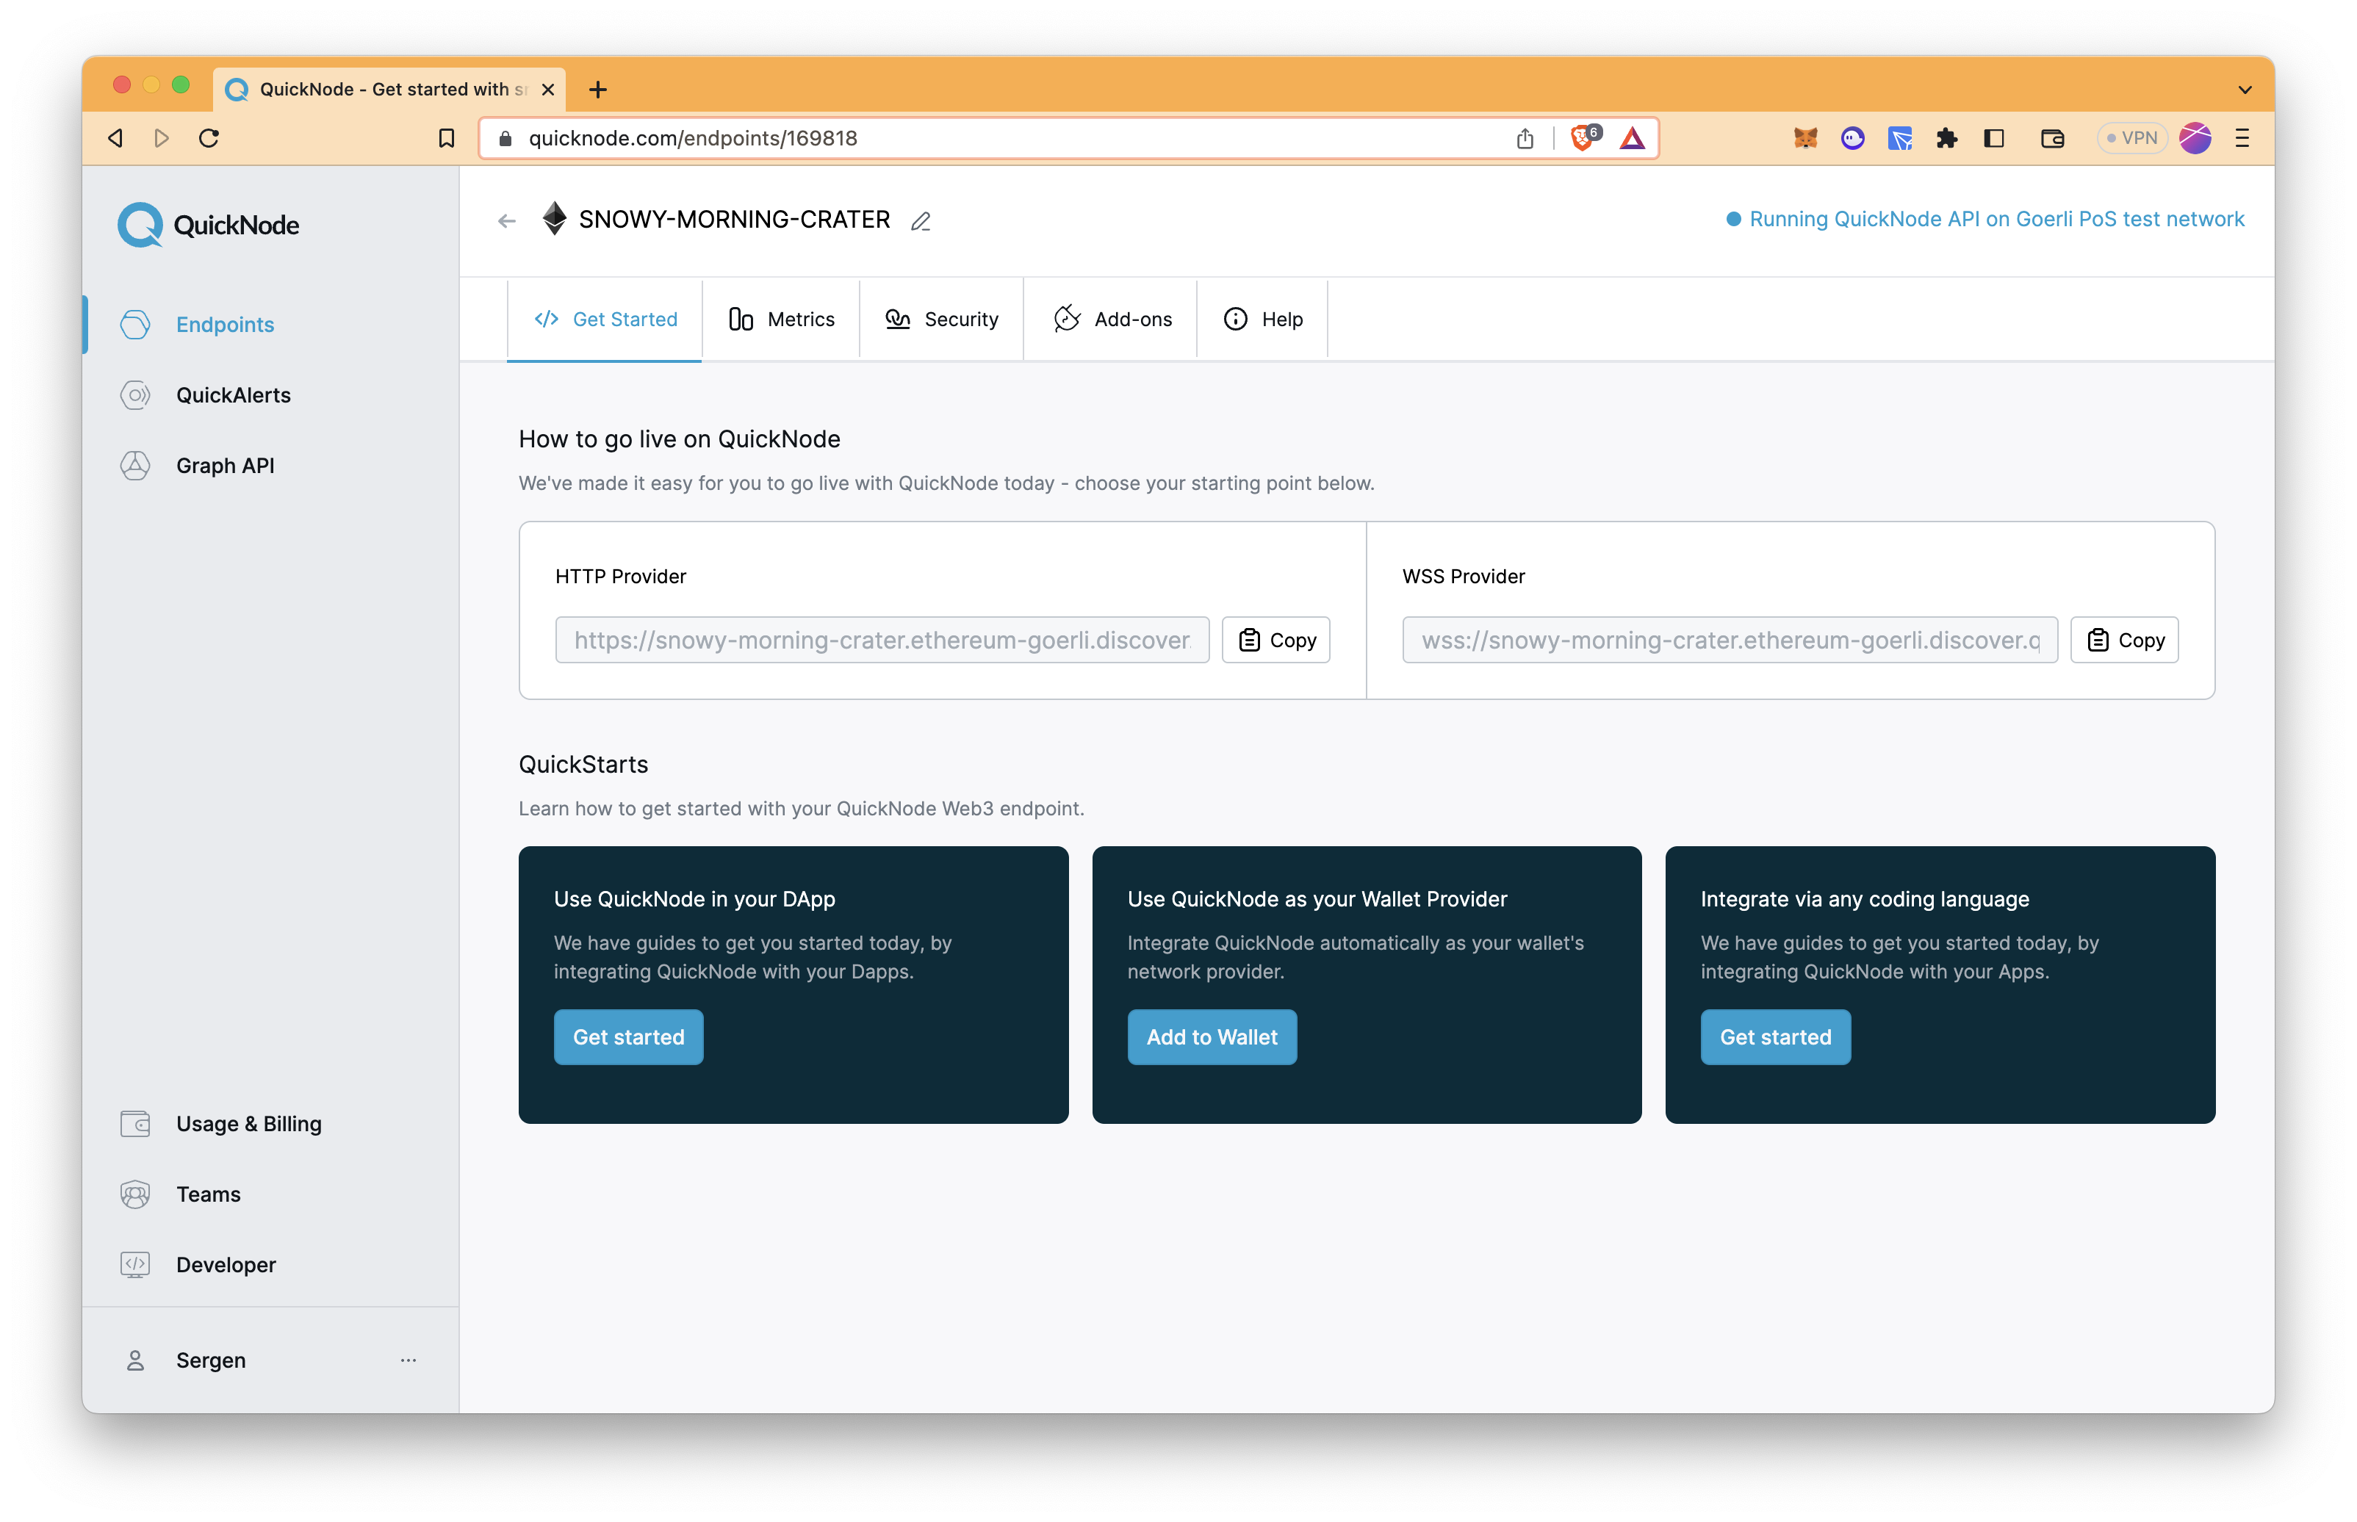
Task: Click the Add to Wallet button
Action: tap(1212, 1036)
